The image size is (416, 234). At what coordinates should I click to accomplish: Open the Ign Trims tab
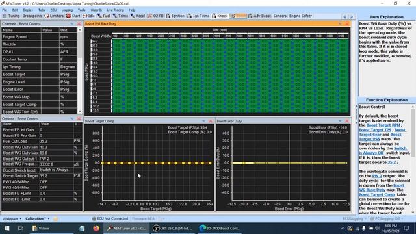tap(198, 16)
